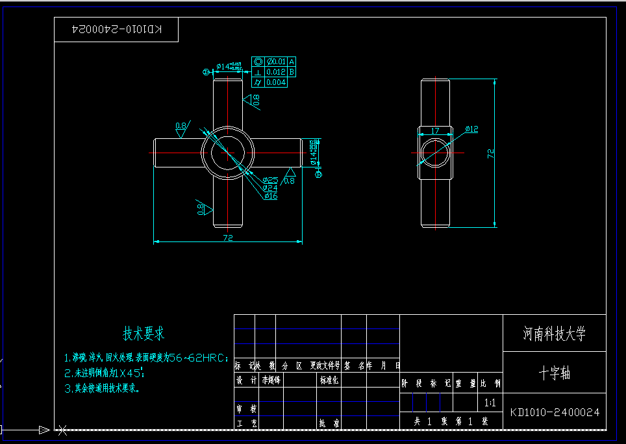Select the 工艺 cell label
This screenshot has height=444, width=626.
(246, 424)
